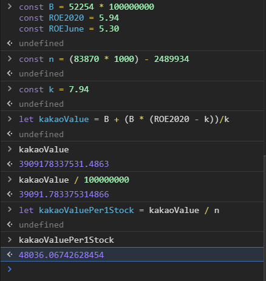Image resolution: width=266 pixels, height=281 pixels.
Task: Click the 'kakaoValuePer1Stock' input entry
Action: click(x=66, y=240)
